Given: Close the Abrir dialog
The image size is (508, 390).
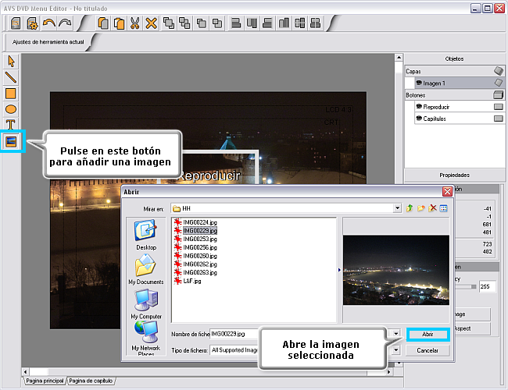Looking at the screenshot, I should coord(447,192).
